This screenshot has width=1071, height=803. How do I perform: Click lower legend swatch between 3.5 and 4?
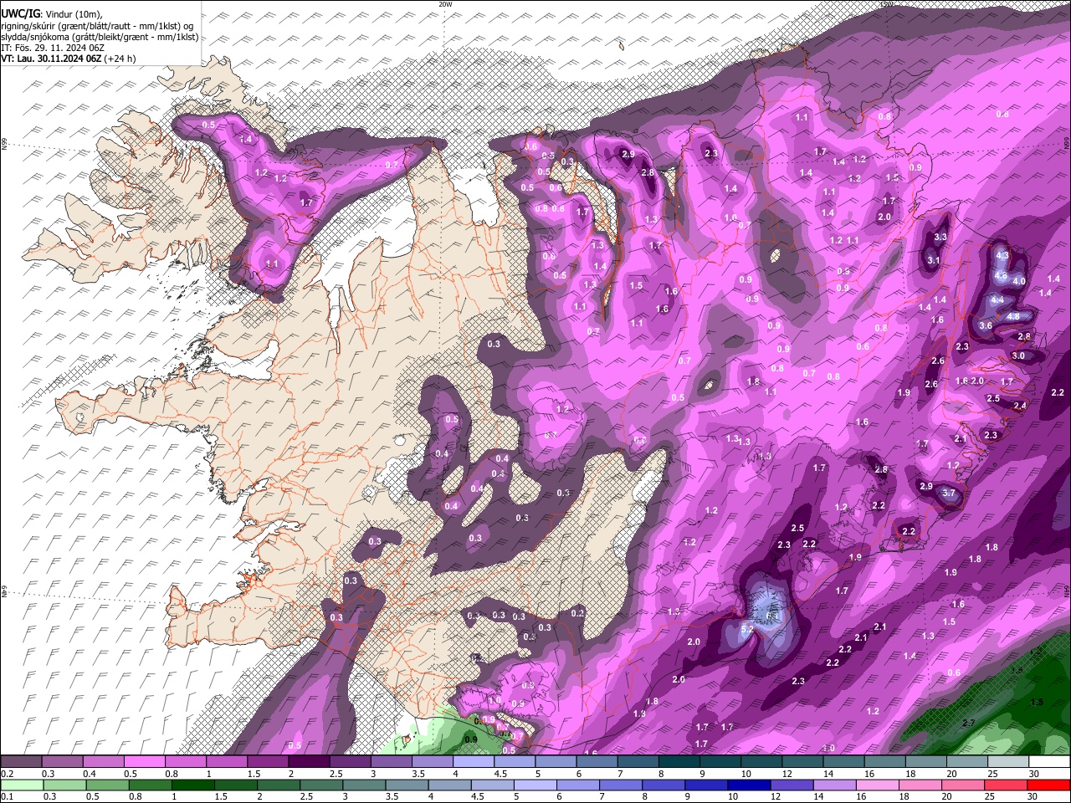click(x=406, y=785)
